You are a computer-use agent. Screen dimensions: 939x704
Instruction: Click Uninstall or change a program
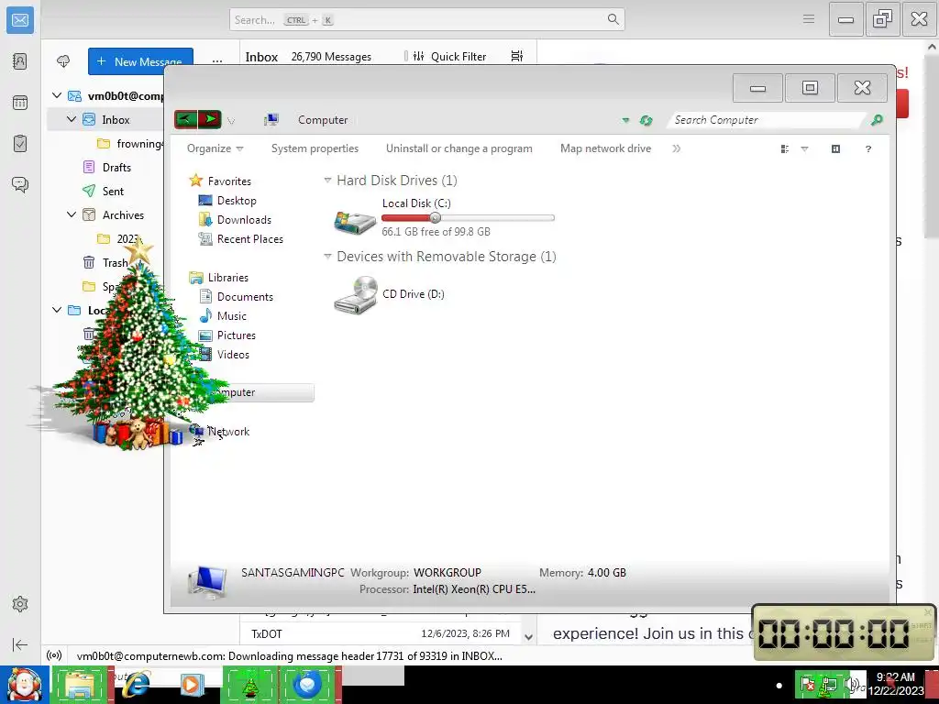[458, 148]
